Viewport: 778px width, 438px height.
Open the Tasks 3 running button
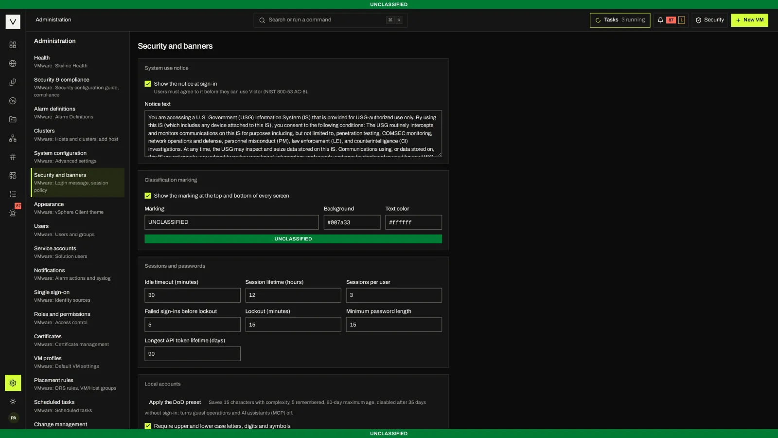(620, 20)
